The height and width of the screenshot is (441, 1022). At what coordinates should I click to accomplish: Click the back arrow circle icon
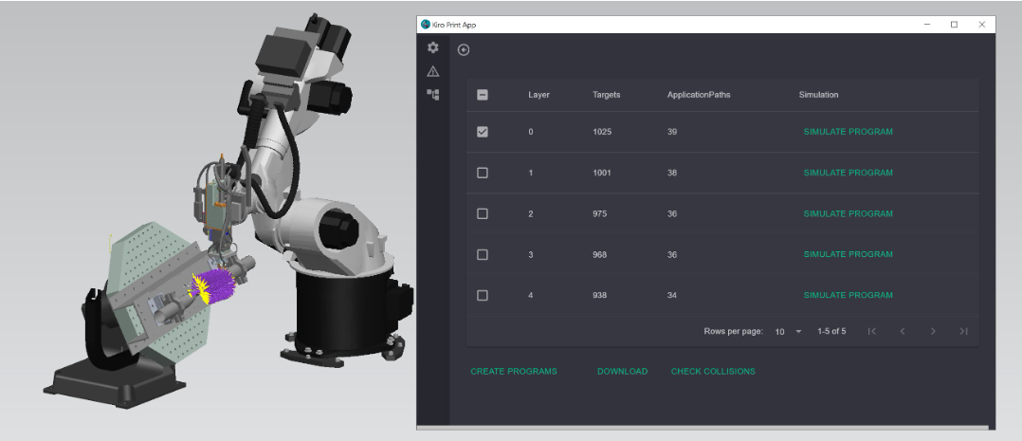(464, 50)
